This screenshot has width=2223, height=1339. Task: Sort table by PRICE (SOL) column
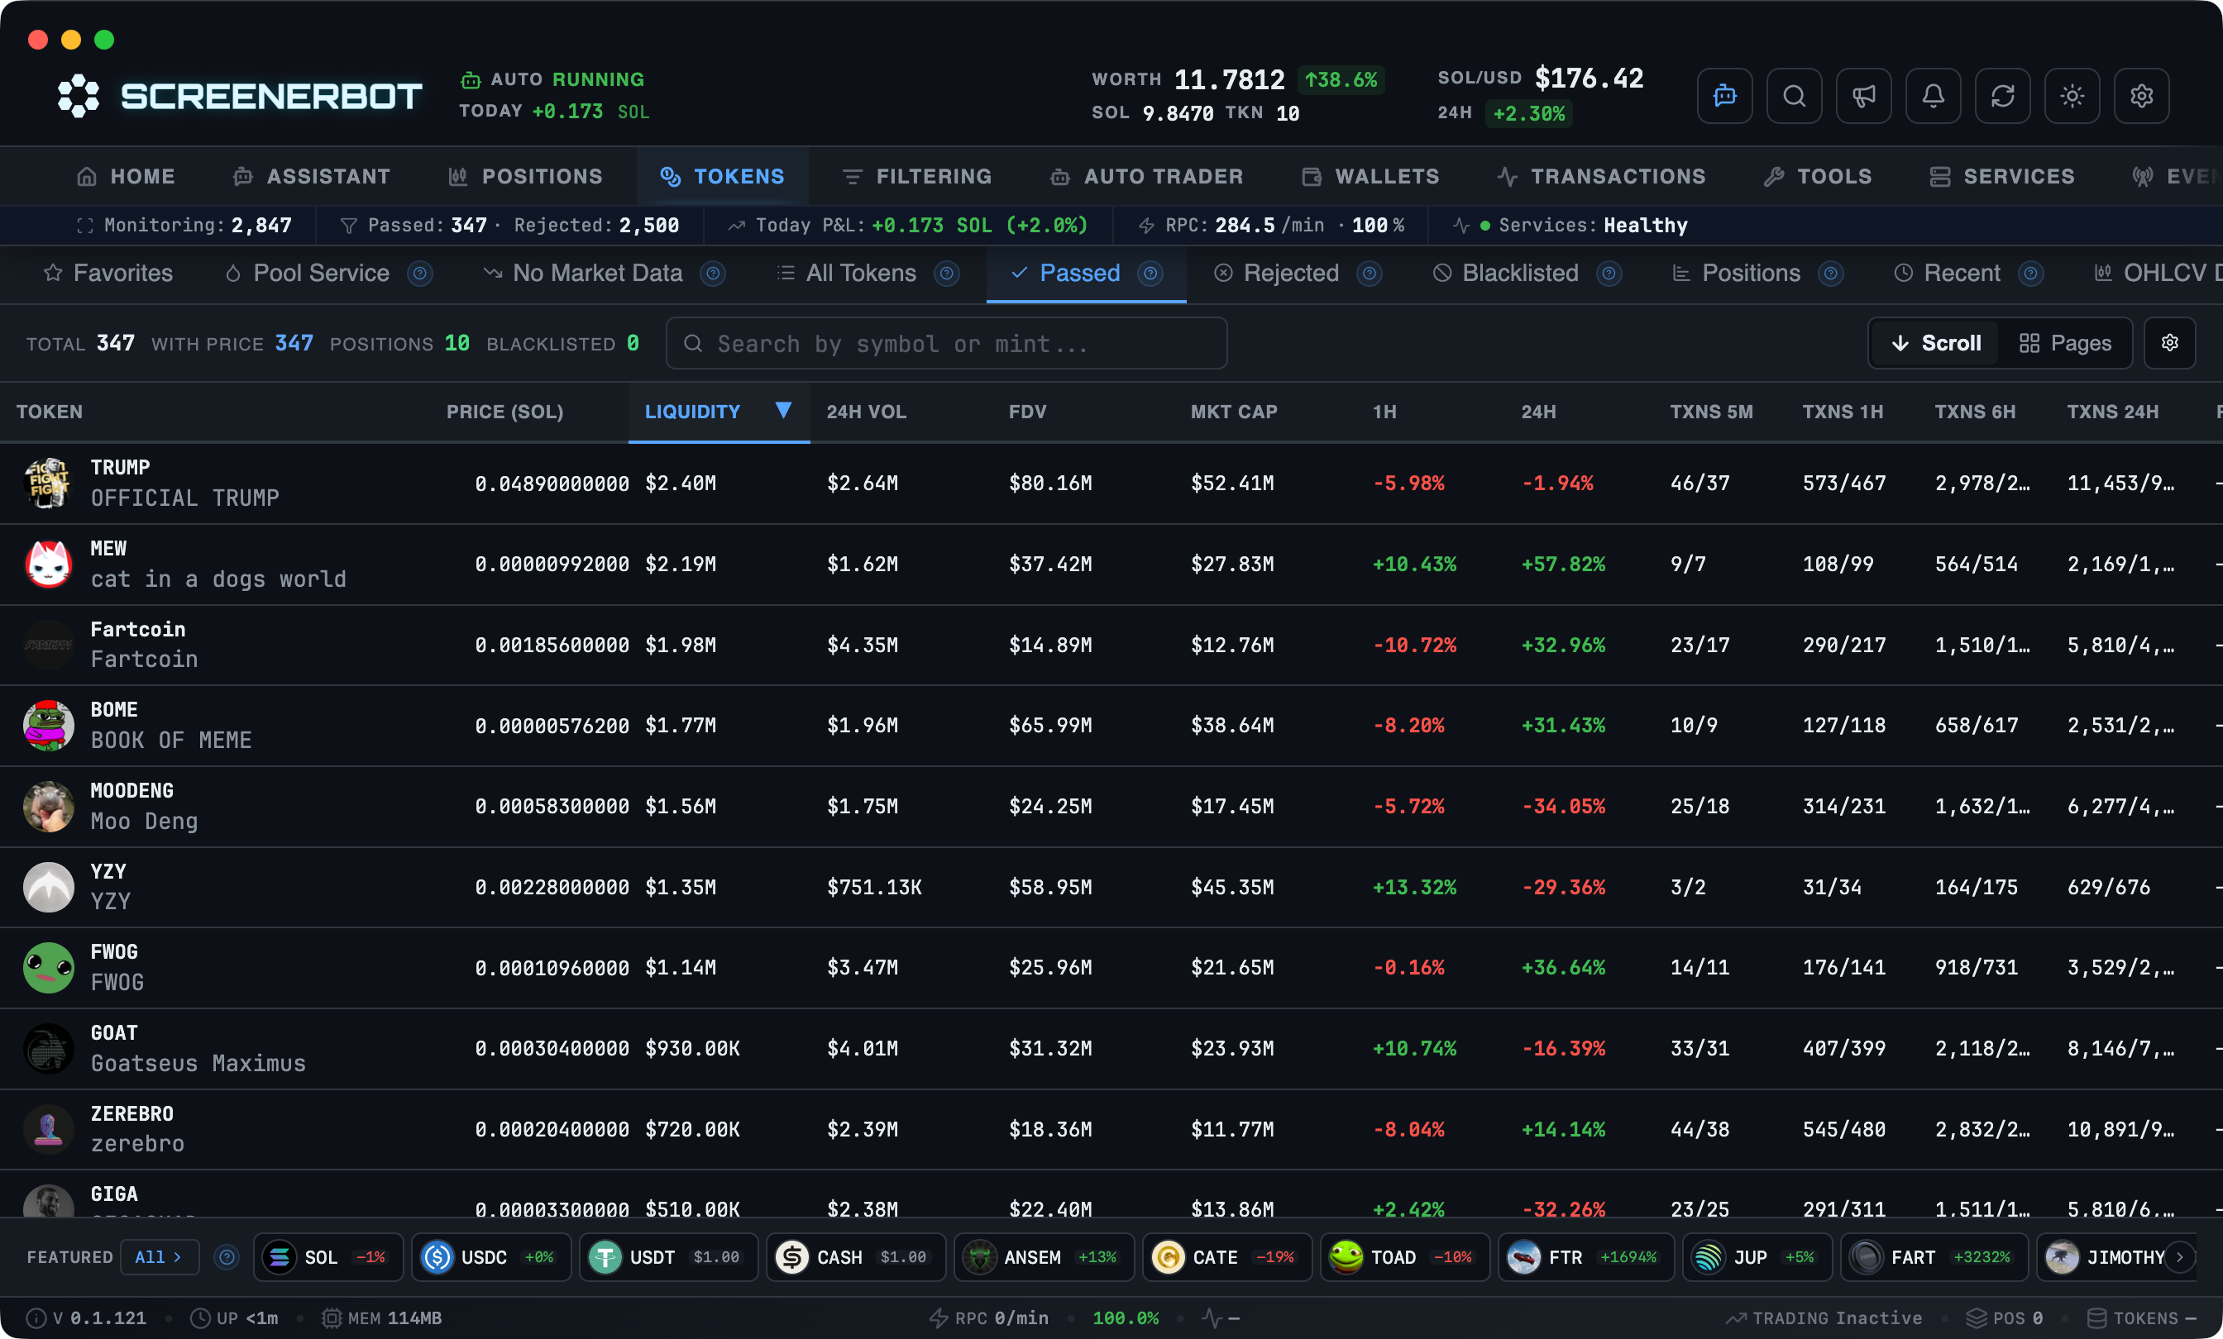click(x=504, y=412)
